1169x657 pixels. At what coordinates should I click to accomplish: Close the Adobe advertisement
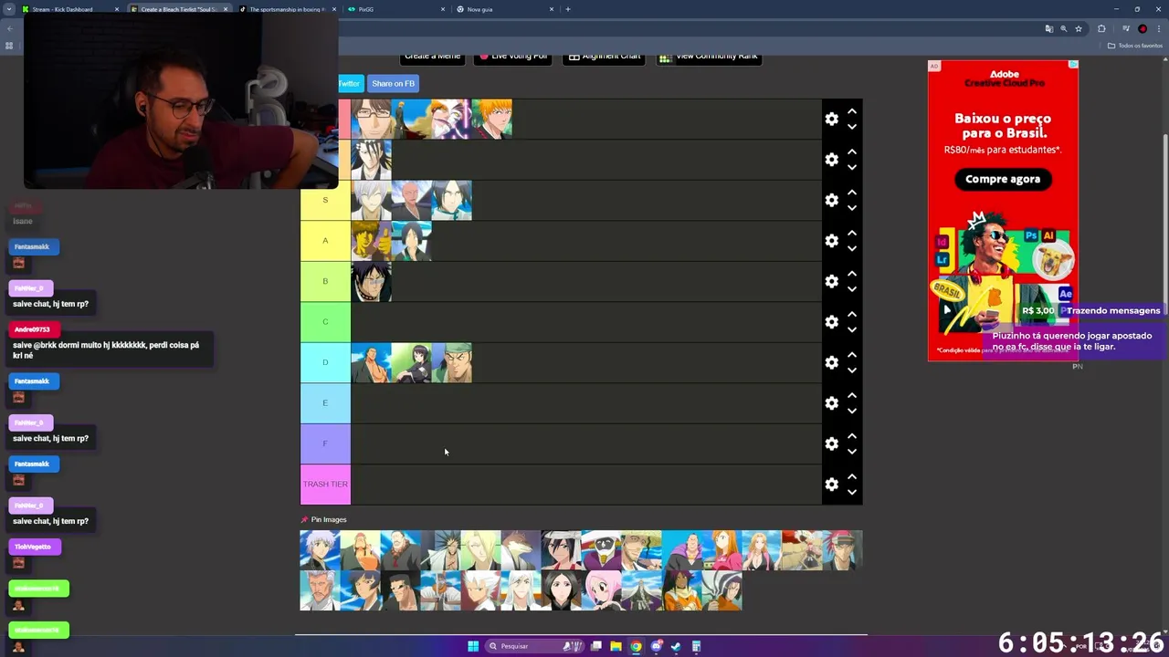(x=1074, y=65)
